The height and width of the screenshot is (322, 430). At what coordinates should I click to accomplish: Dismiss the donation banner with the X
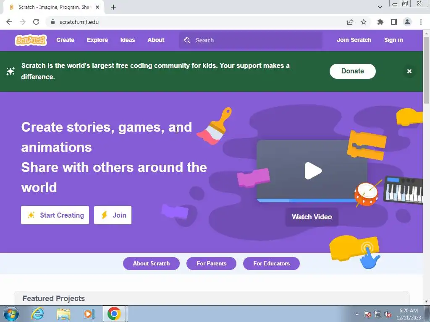coord(409,71)
